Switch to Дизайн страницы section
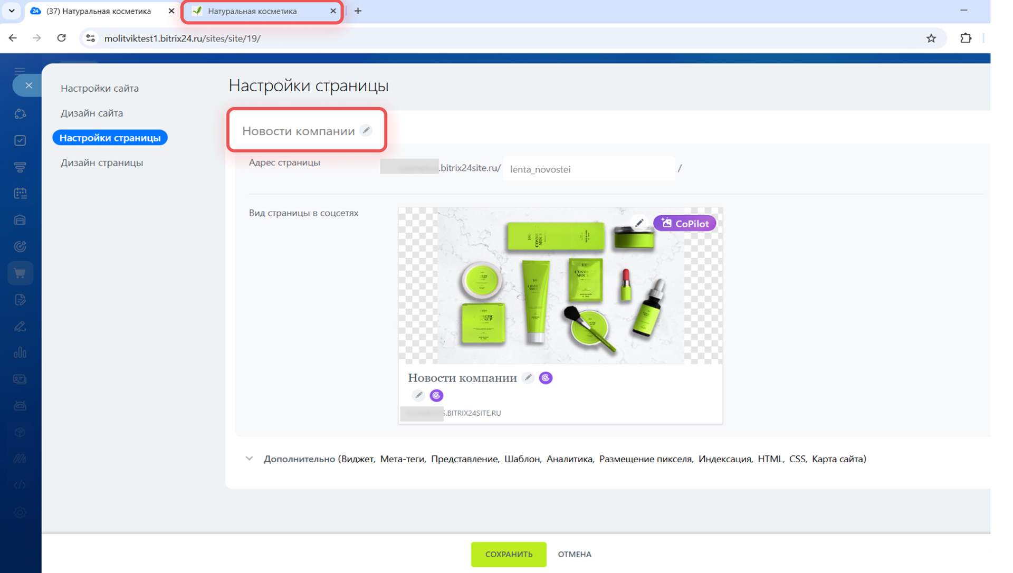This screenshot has width=1013, height=573. coord(102,163)
